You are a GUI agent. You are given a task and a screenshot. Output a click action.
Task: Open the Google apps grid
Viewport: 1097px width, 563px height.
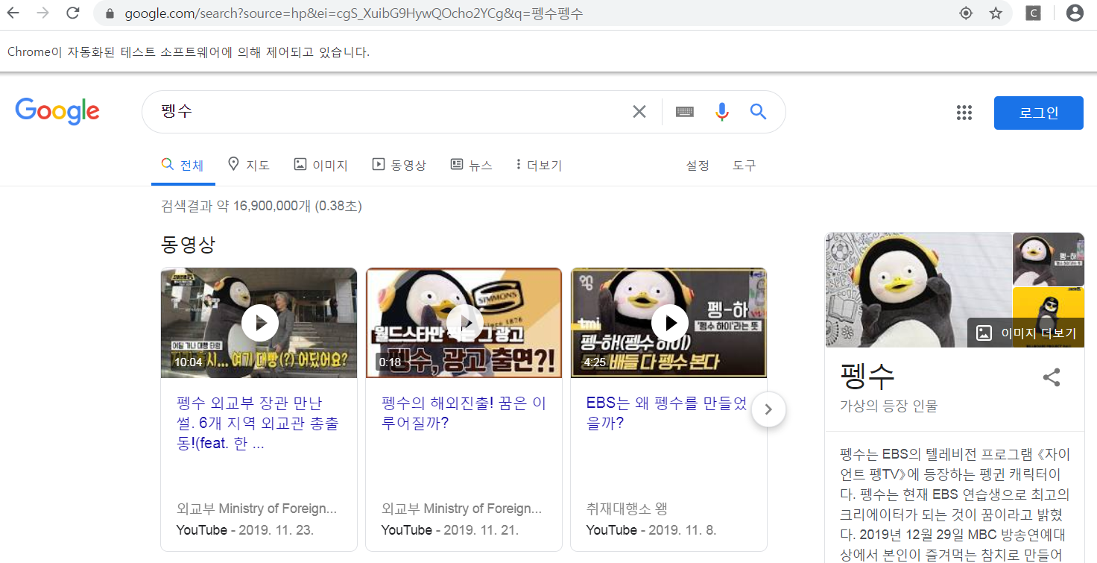pyautogui.click(x=964, y=113)
